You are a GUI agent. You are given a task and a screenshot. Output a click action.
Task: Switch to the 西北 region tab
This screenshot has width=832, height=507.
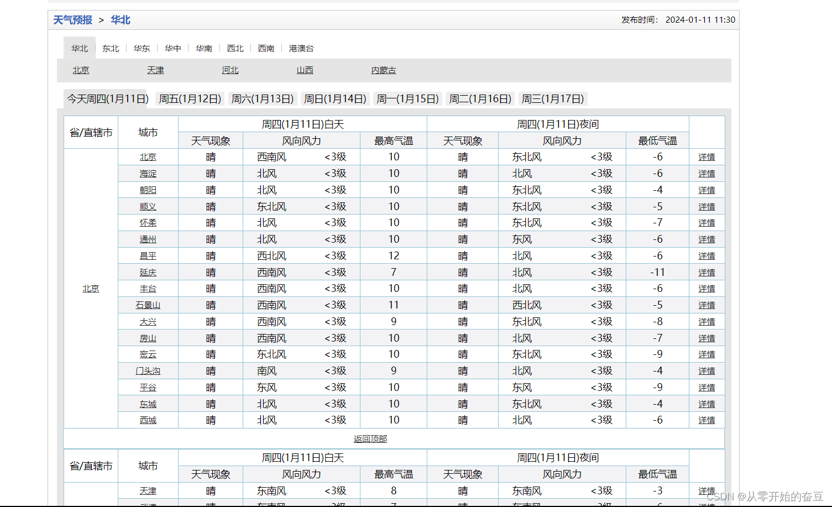(x=235, y=49)
